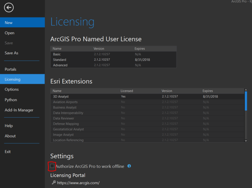
Task: Select the Licensing sidebar item
Action: 22,79
